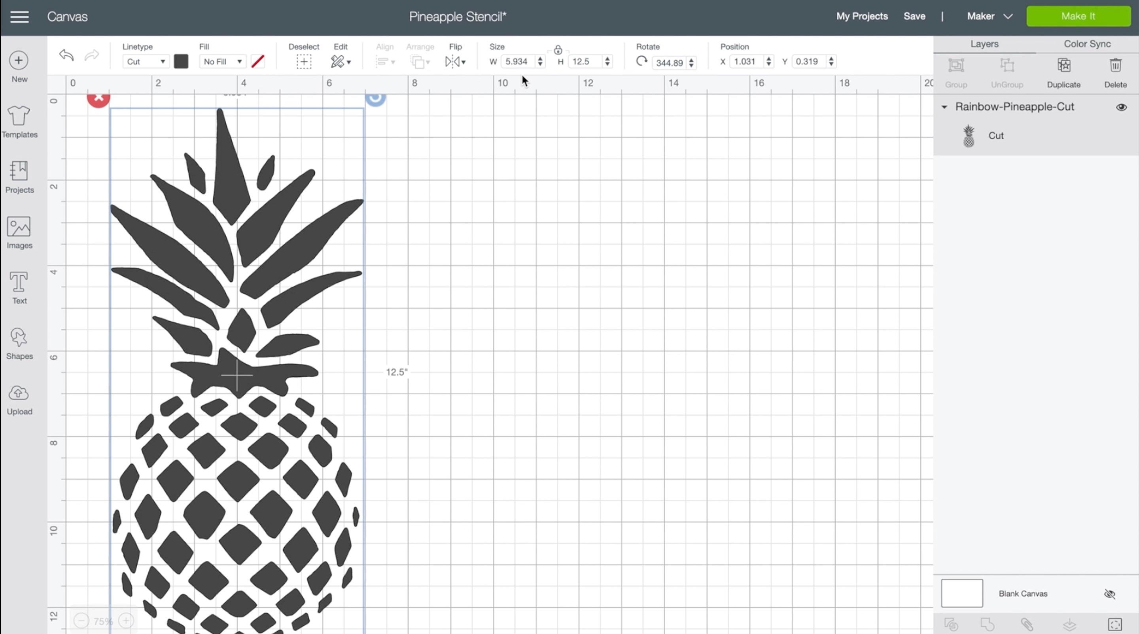This screenshot has width=1139, height=634.
Task: Switch to the Layers tab
Action: [984, 44]
